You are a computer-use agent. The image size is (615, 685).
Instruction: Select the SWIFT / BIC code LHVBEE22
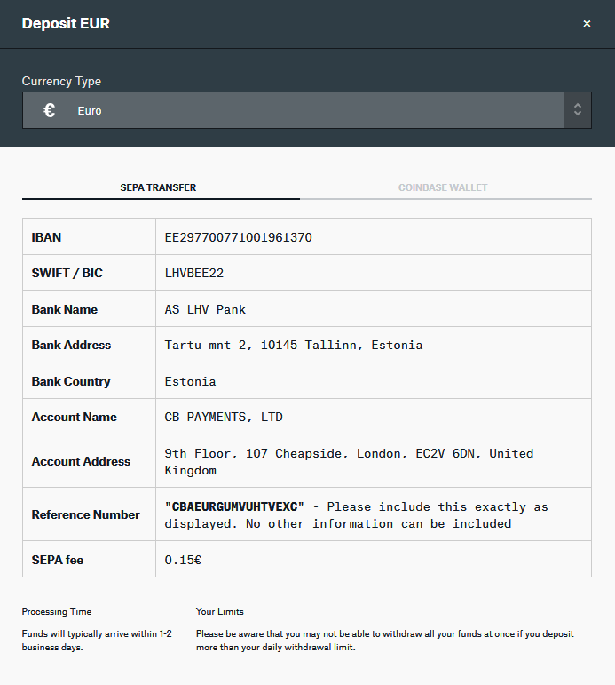coord(194,273)
